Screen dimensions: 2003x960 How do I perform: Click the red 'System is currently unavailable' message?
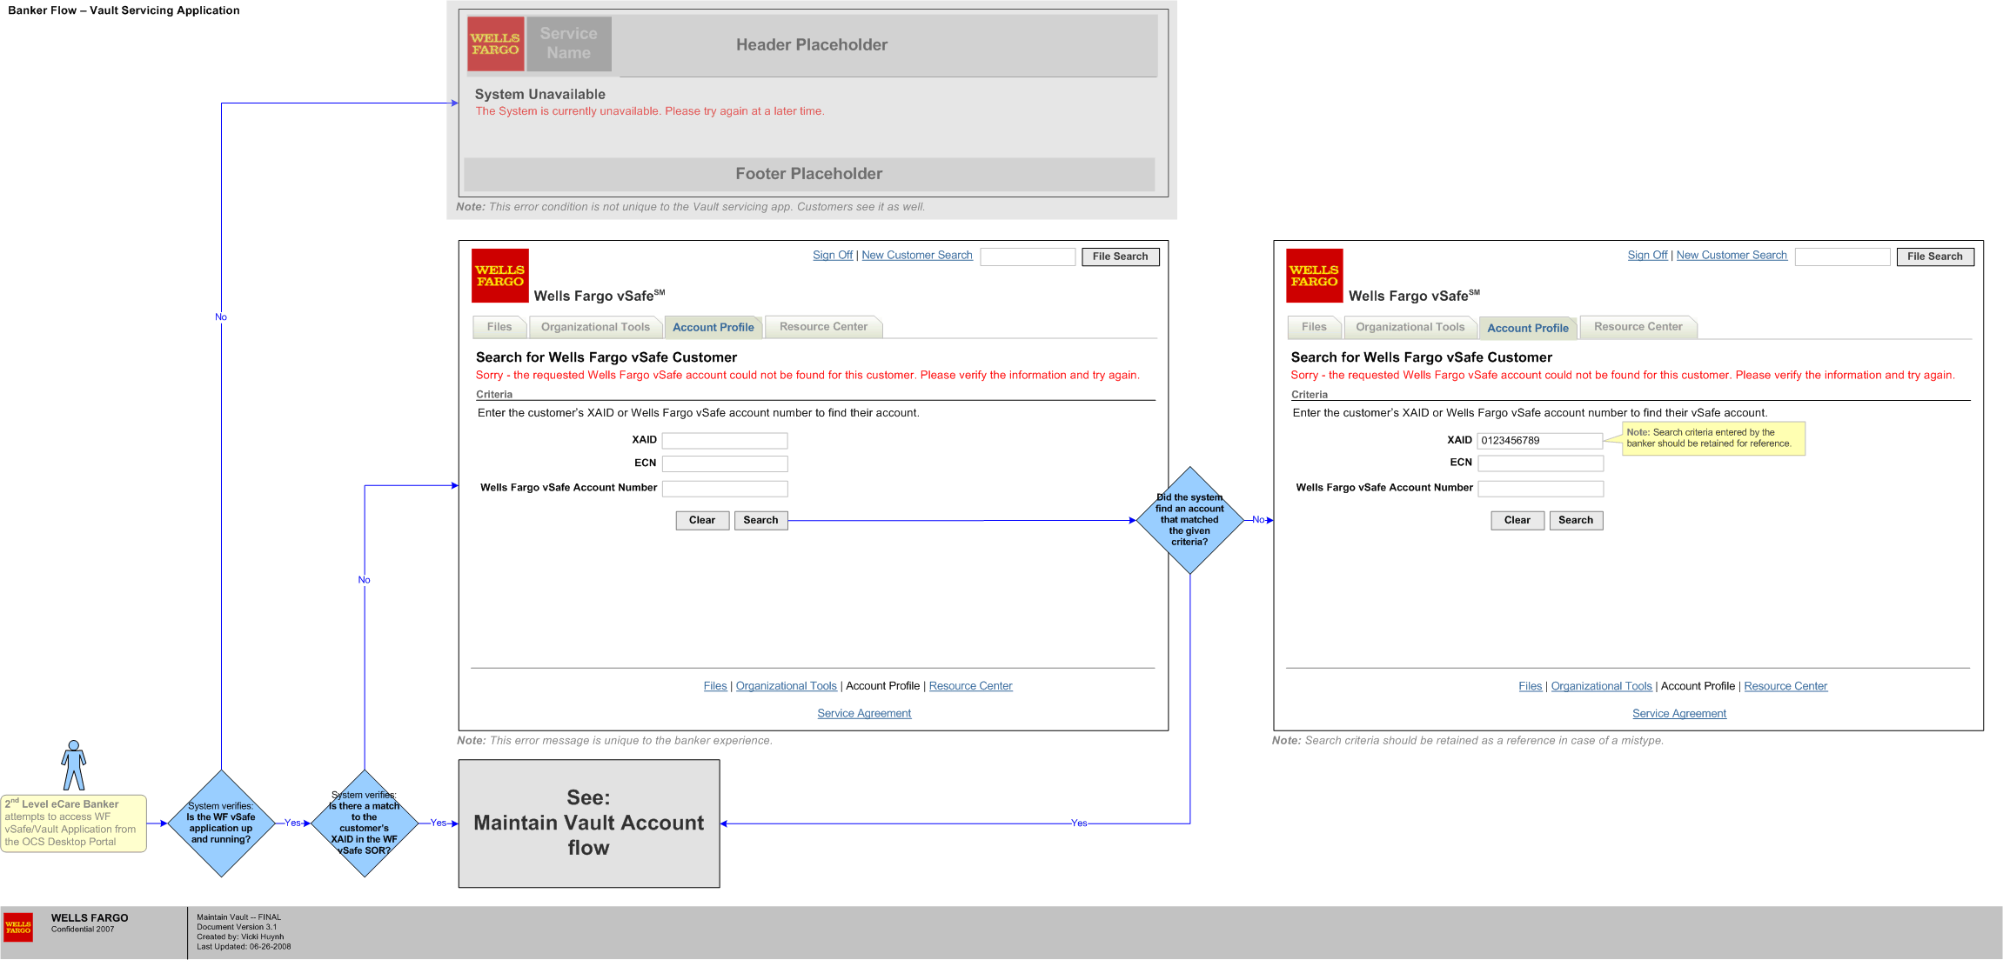point(649,111)
